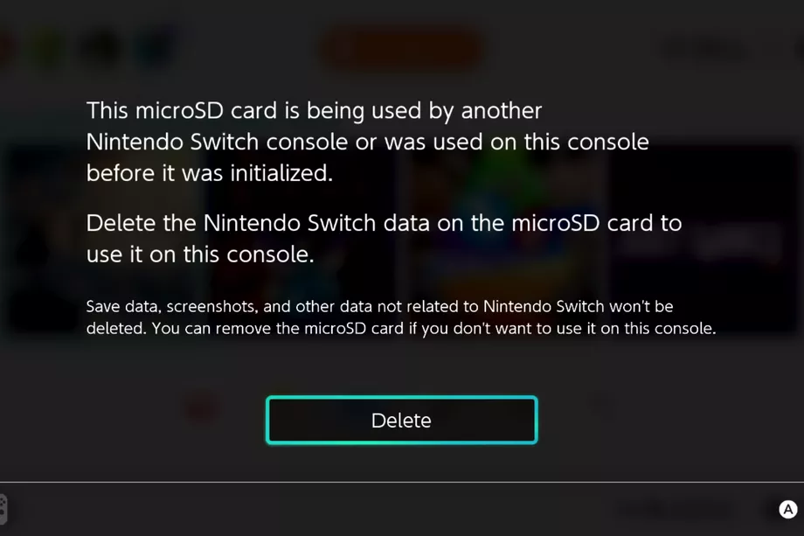Click the blurred blue user avatar
The width and height of the screenshot is (804, 536).
[x=153, y=47]
